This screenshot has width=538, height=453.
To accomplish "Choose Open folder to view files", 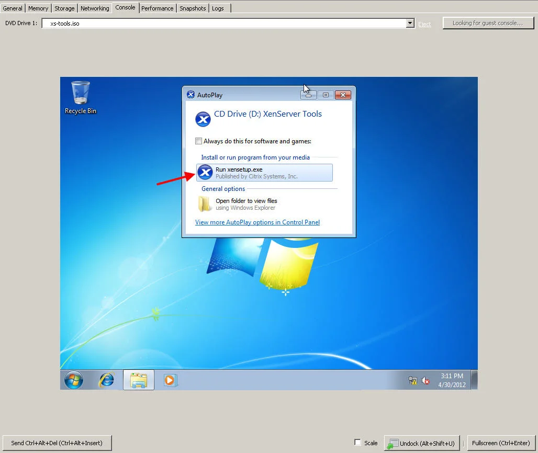I will click(x=264, y=204).
